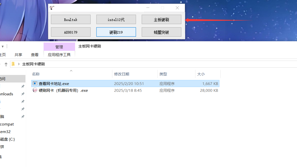Select the intel12代 button

click(x=116, y=19)
